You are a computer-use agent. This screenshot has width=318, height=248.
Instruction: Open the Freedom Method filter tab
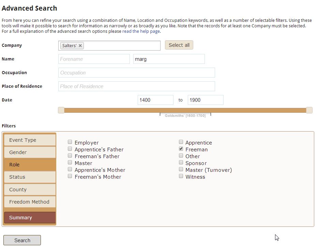pos(30,202)
